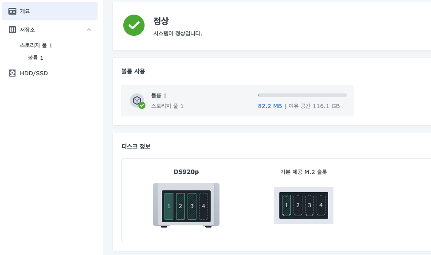Click the 저장소 storage icon
Screen dimensions: 431x255
(12, 30)
